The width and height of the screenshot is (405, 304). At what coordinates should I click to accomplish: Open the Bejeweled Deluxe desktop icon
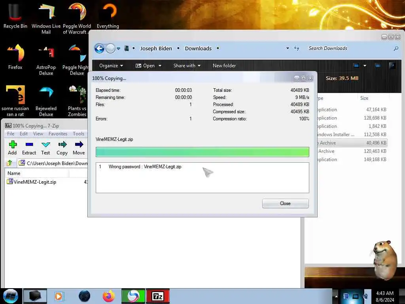click(46, 101)
